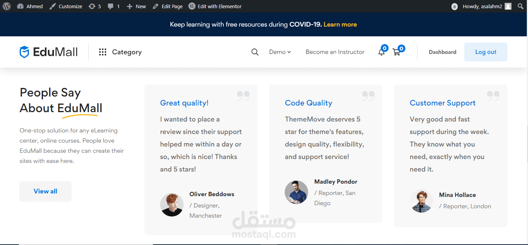Click Edit Page in admin bar
The width and height of the screenshot is (528, 245).
[168, 6]
